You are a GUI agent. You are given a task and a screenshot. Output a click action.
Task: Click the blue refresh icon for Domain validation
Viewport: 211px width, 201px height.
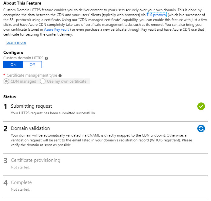201,128
